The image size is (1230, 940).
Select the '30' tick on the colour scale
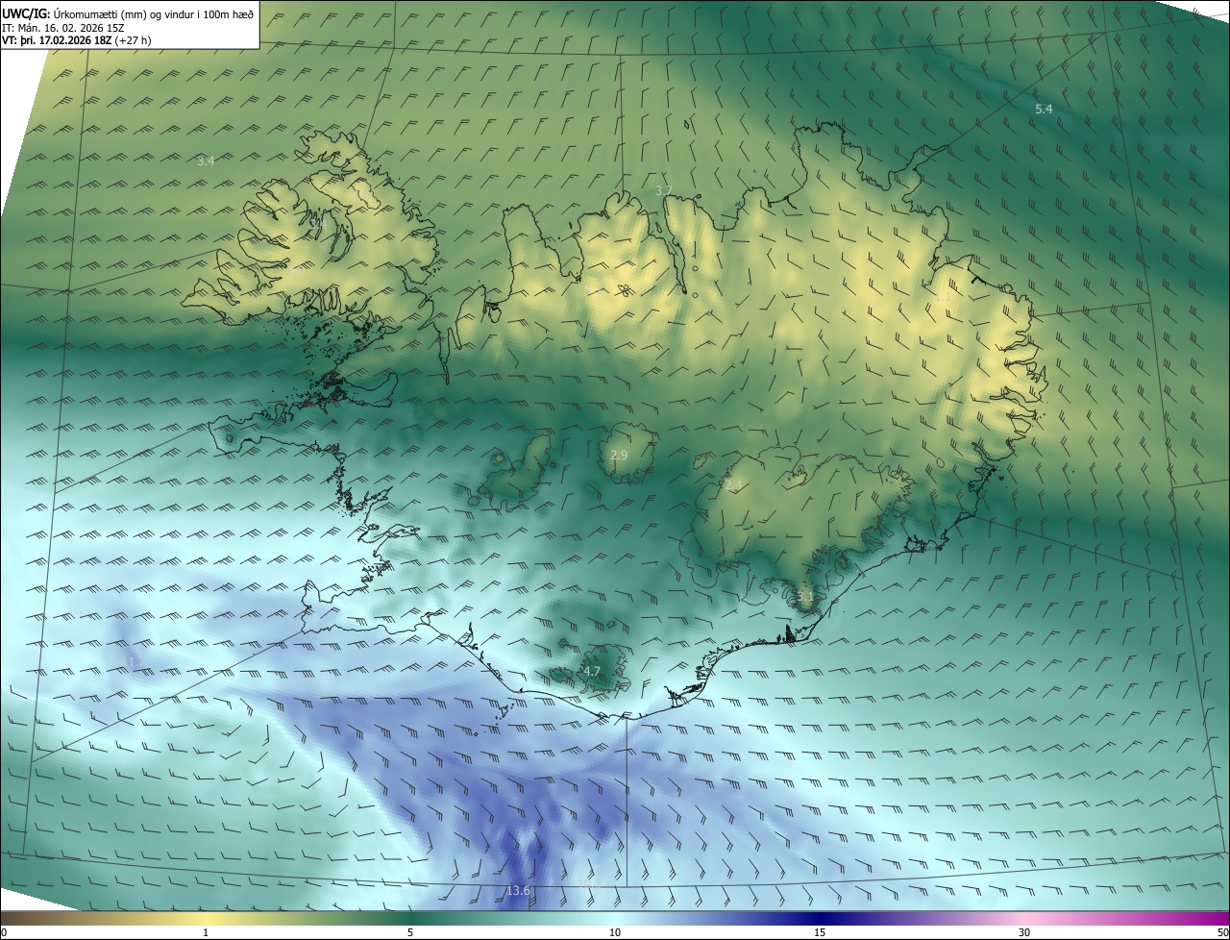(x=1024, y=932)
